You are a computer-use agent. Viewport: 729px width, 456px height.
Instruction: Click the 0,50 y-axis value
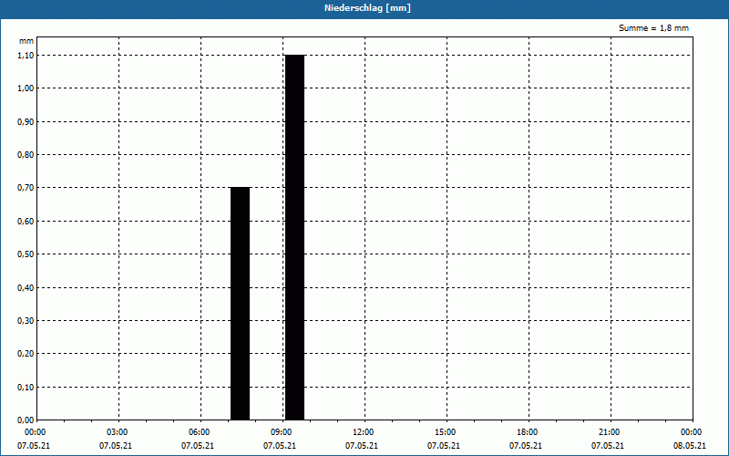pyautogui.click(x=26, y=254)
